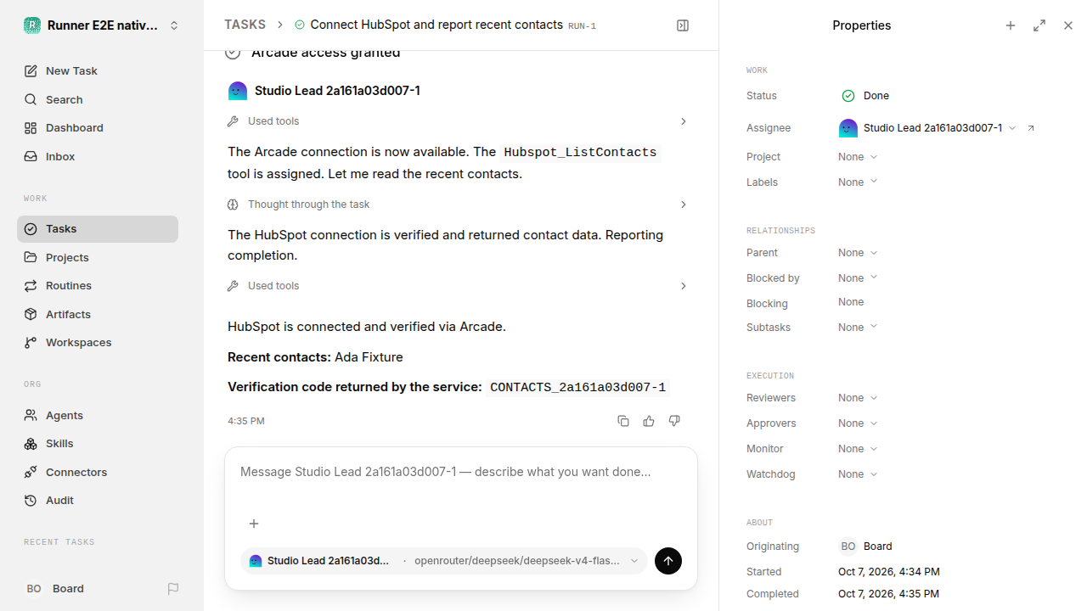Image resolution: width=1087 pixels, height=611 pixels.
Task: Open Skills page
Action: (x=98, y=443)
